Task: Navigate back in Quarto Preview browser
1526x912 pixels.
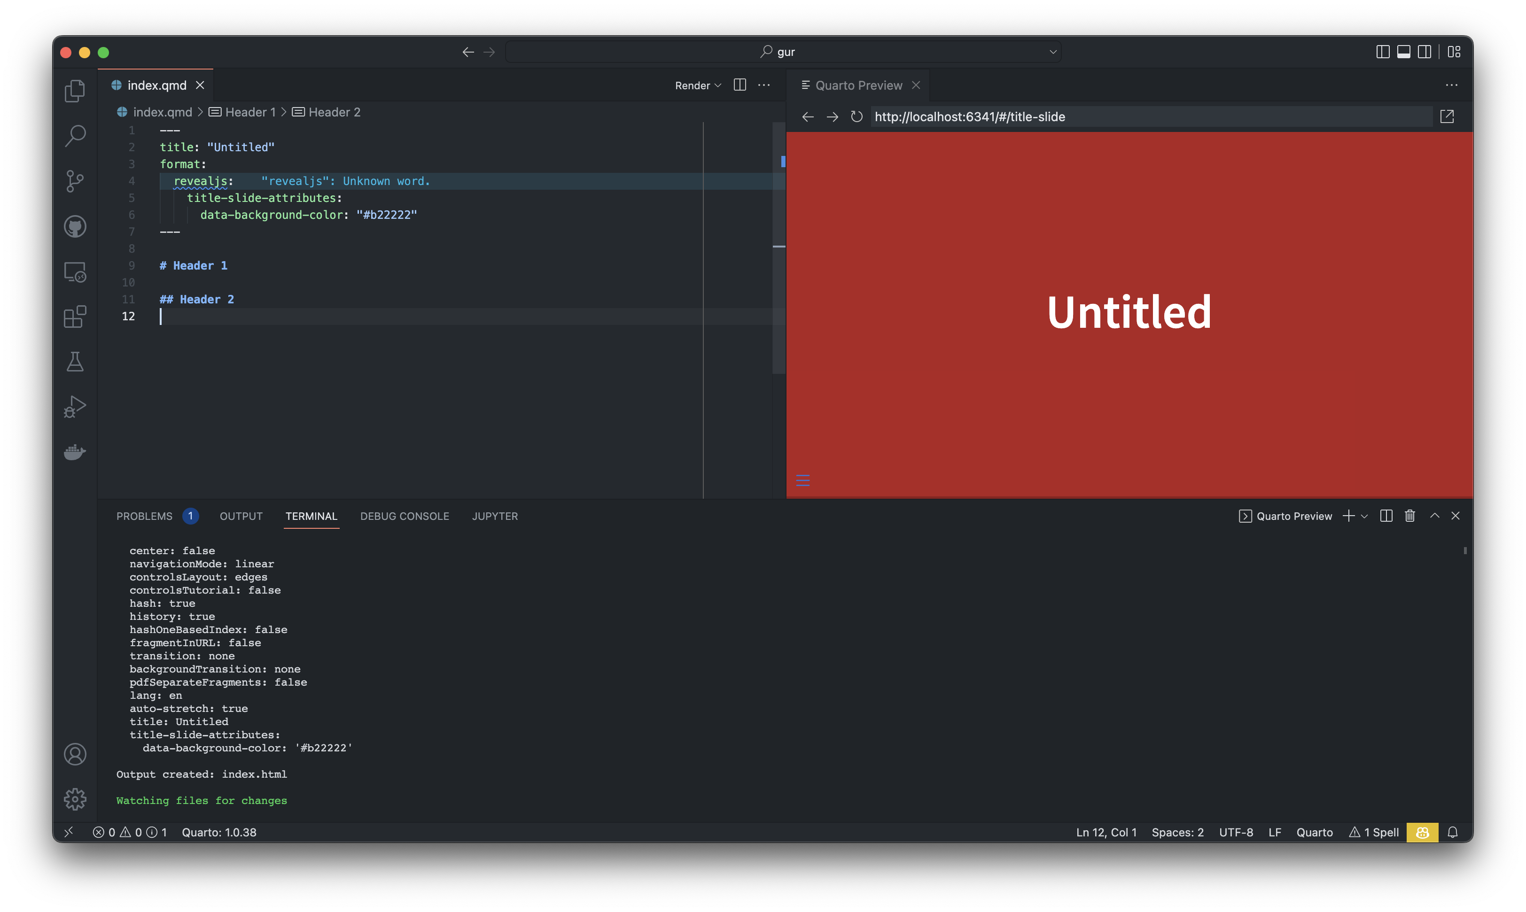Action: (808, 117)
